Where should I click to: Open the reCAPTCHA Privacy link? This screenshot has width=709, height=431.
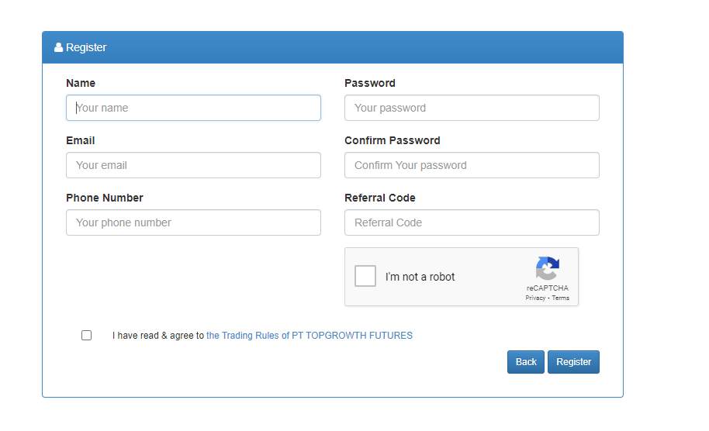click(x=535, y=298)
